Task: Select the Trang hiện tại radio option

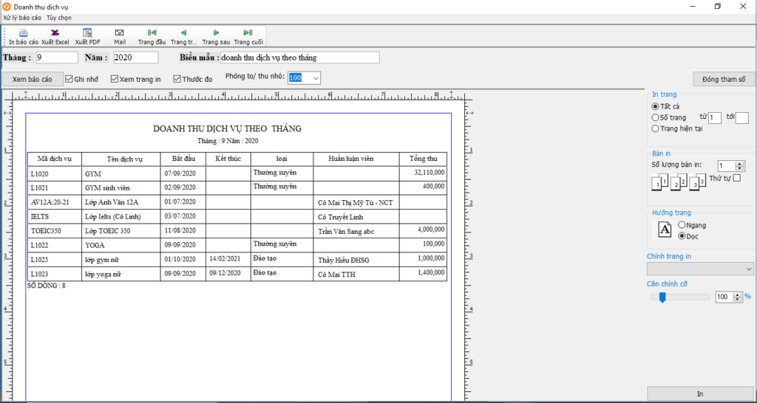Action: [656, 128]
